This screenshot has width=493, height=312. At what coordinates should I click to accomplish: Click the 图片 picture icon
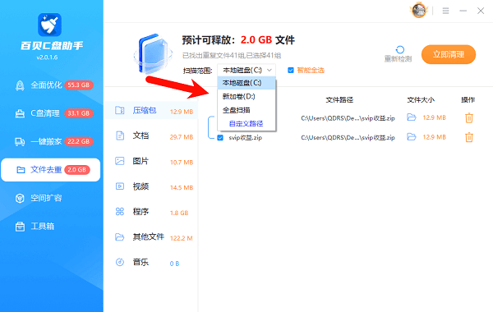pos(120,161)
